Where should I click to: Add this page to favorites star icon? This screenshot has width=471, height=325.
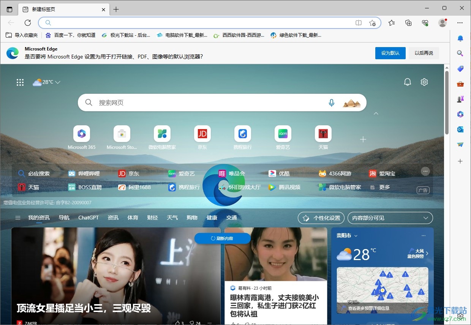pos(373,23)
